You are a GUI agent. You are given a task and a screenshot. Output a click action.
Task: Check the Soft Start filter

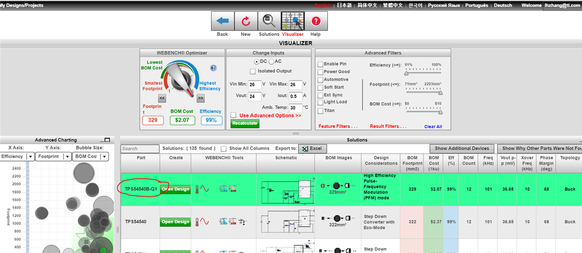coord(320,87)
